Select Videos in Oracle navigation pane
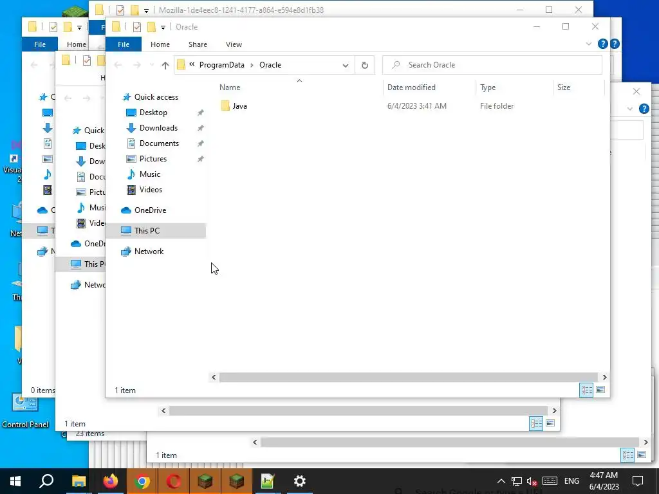The image size is (659, 494). point(151,190)
